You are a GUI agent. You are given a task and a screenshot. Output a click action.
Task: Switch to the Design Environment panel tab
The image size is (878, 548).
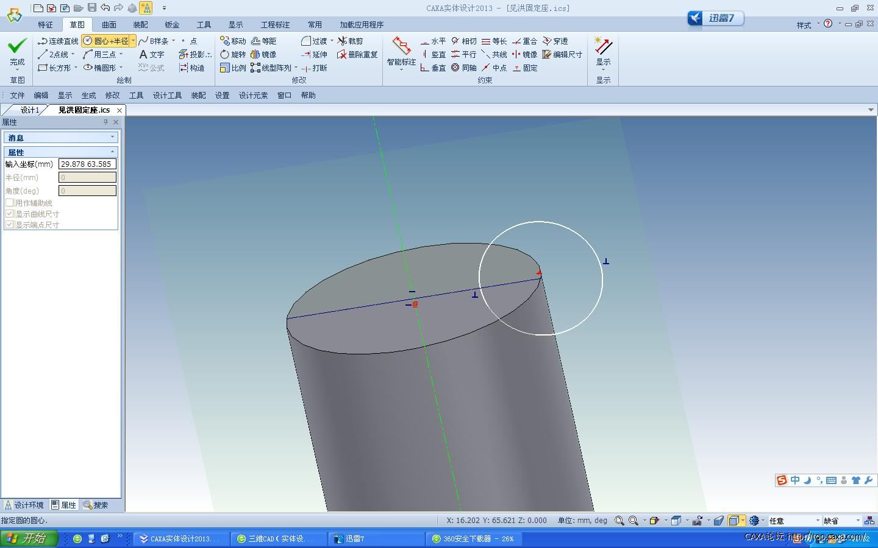(x=24, y=505)
